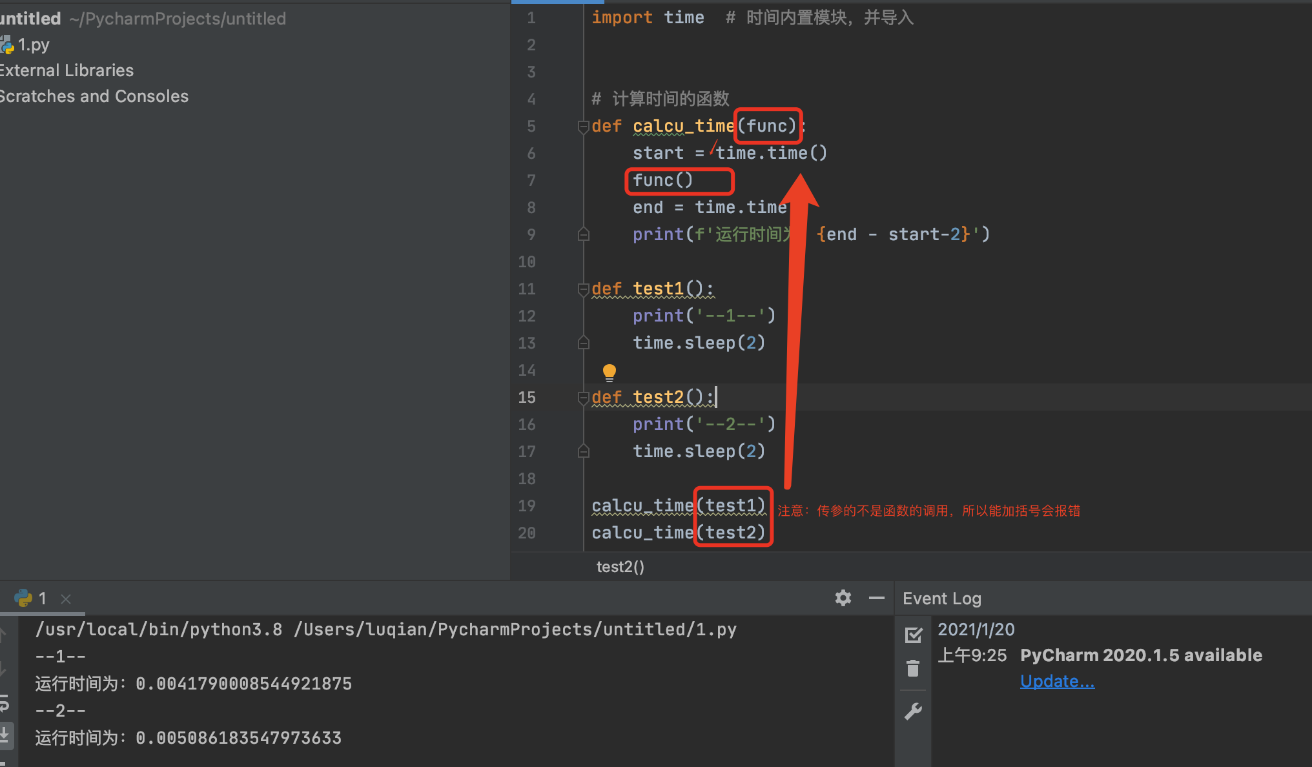Toggle soft-wrap icon in run console
The width and height of the screenshot is (1312, 767).
[x=4, y=703]
